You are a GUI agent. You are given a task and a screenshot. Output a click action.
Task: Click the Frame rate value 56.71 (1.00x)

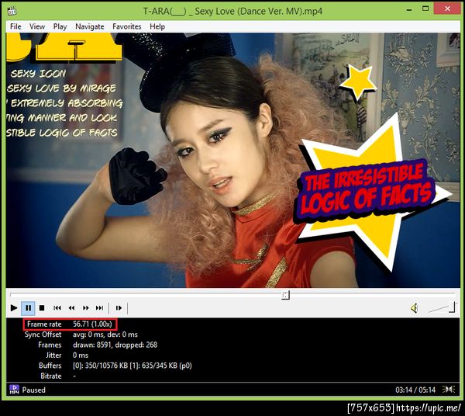pos(92,324)
